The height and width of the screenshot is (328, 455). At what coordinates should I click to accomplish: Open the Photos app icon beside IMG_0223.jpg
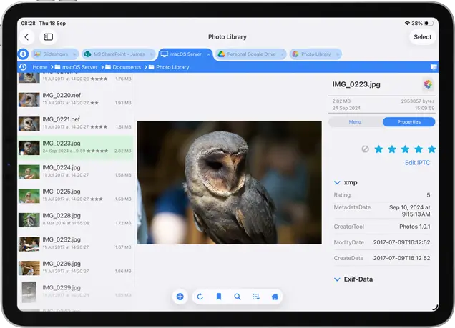point(427,85)
